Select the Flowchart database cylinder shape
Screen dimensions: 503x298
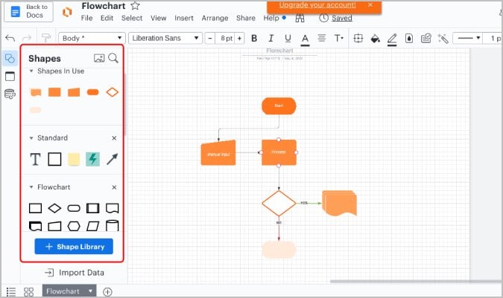[x=113, y=226]
